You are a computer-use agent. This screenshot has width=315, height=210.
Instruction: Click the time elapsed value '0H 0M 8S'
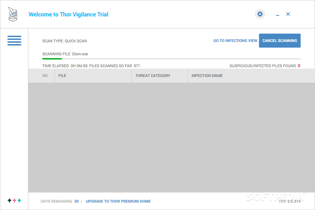tap(79, 66)
